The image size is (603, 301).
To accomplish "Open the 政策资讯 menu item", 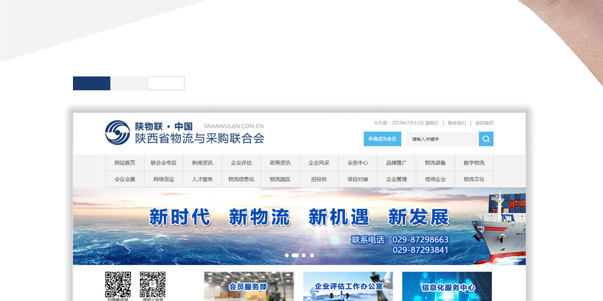I will pyautogui.click(x=280, y=163).
